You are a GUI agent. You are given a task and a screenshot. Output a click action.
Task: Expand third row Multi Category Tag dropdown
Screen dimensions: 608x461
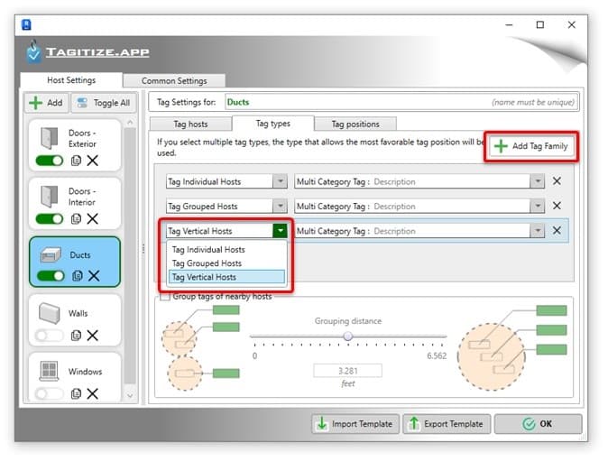click(x=538, y=231)
